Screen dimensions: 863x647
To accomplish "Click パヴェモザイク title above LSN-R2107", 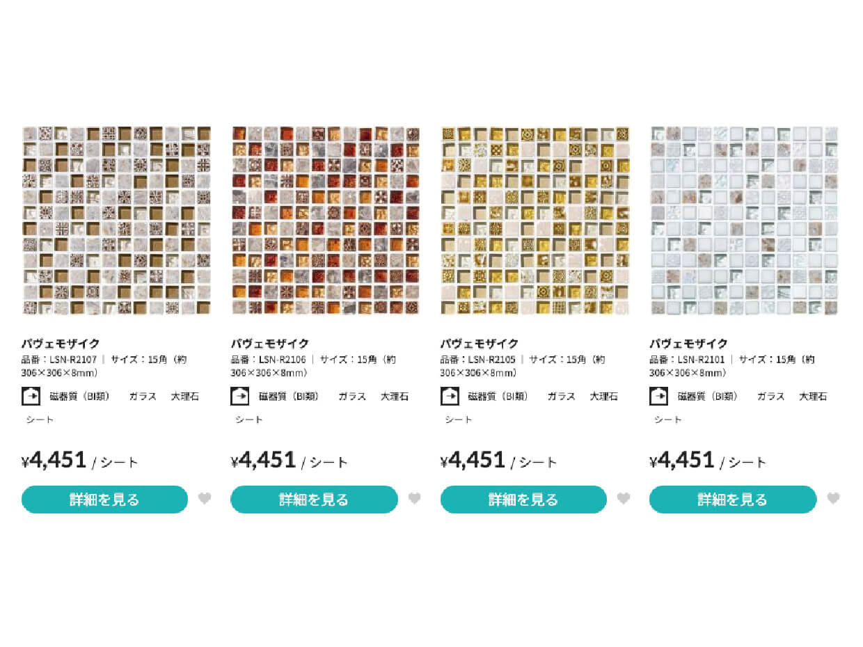I will pos(61,343).
